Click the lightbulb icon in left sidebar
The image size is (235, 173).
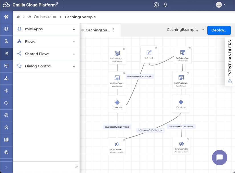[x=6, y=90]
